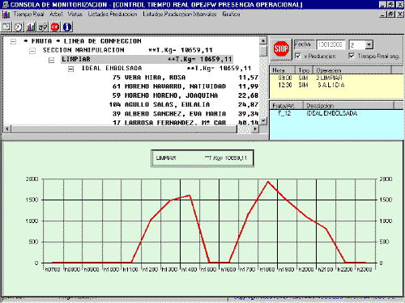Click the Hora column header
Viewport: 405px width, 303px height.
[x=282, y=70]
